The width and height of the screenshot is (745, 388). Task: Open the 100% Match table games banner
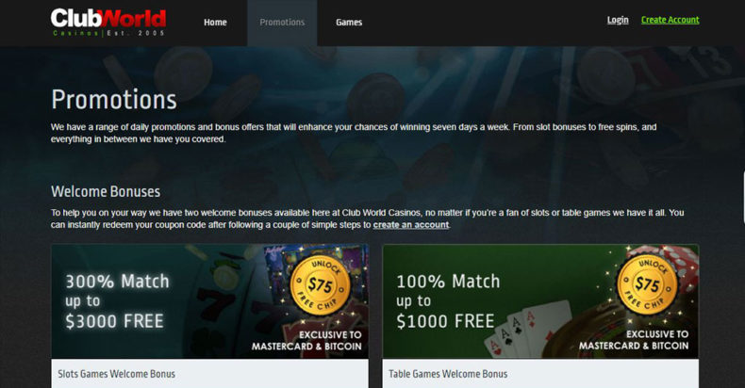[x=540, y=301]
